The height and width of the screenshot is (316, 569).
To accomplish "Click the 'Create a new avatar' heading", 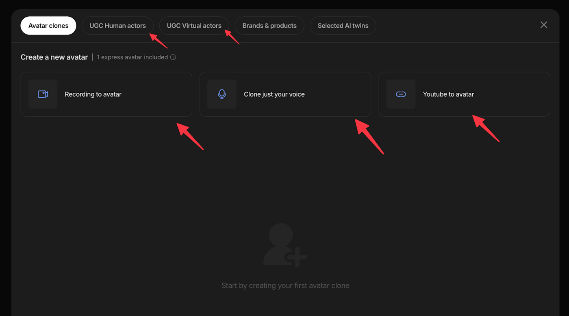I will tap(54, 57).
